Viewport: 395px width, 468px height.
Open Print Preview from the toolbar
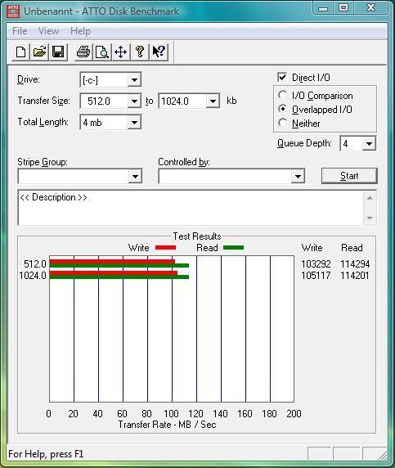[x=102, y=52]
